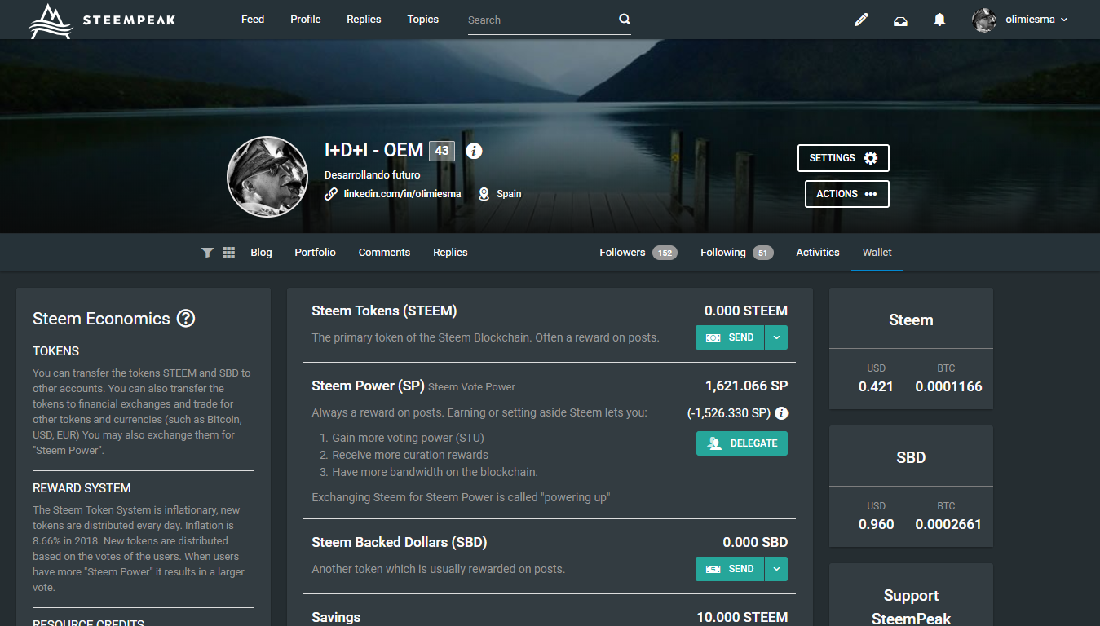Screen dimensions: 1100x626
Task: Go to Topics in top navigation
Action: click(x=422, y=20)
